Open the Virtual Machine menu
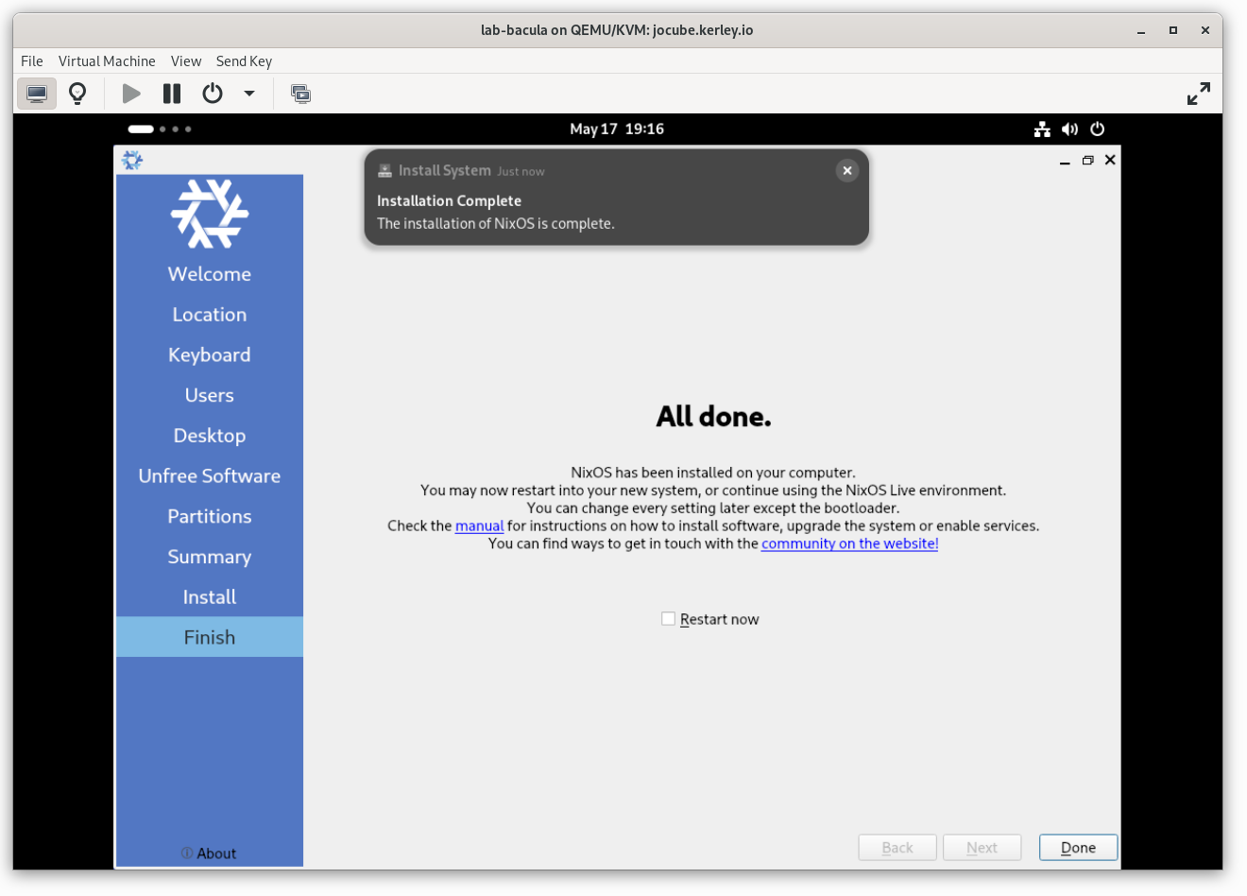This screenshot has width=1247, height=896. click(107, 60)
